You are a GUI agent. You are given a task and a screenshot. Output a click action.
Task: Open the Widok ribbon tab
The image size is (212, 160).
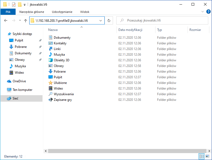point(85,12)
